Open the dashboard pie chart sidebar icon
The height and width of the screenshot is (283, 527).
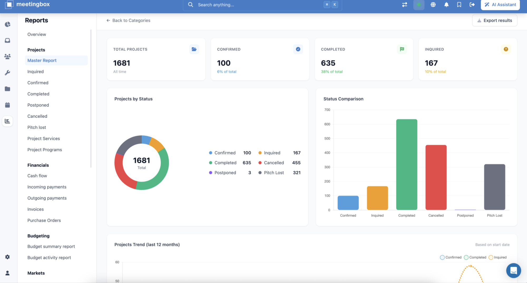(x=8, y=24)
